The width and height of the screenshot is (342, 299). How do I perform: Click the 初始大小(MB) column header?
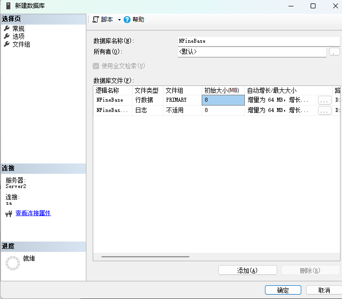[x=223, y=90]
